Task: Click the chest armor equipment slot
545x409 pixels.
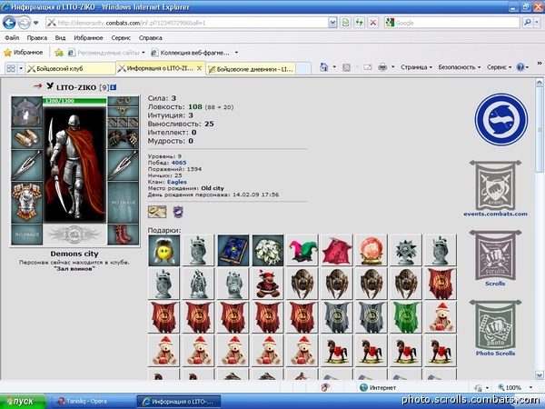Action: 26,202
